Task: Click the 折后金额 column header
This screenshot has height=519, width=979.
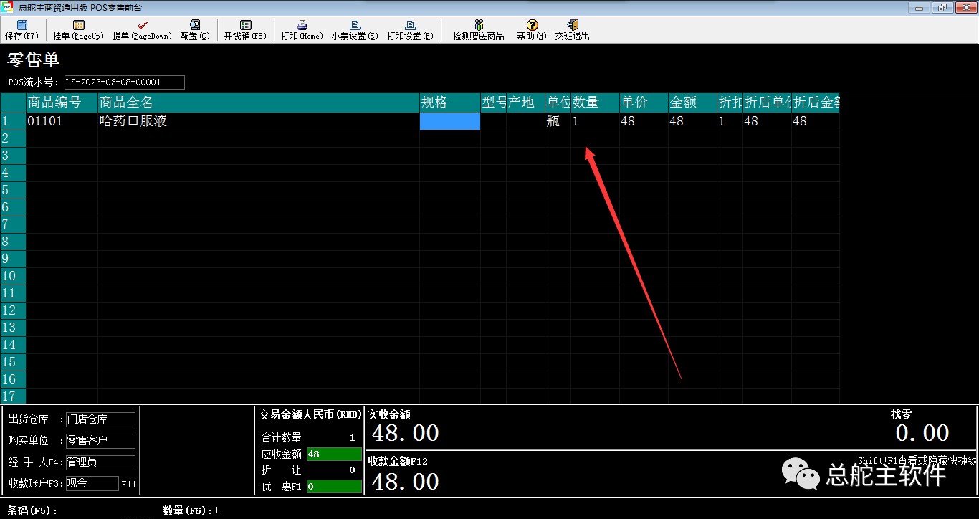Action: click(x=816, y=103)
